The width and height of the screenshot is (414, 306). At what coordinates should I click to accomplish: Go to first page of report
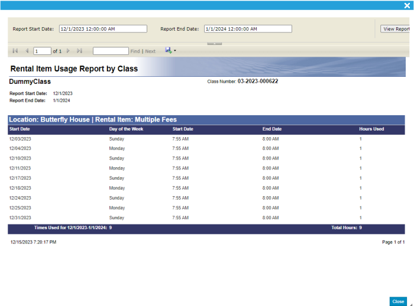click(x=15, y=51)
